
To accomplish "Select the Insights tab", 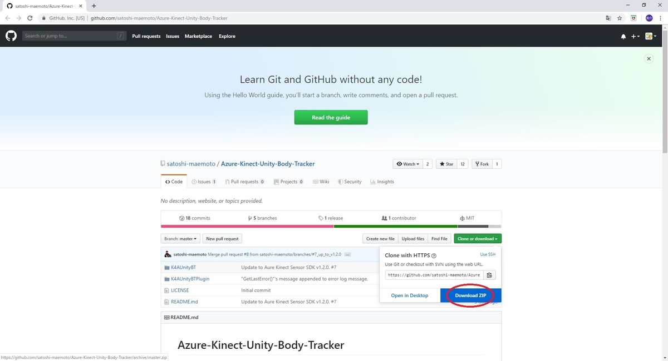I will click(382, 182).
